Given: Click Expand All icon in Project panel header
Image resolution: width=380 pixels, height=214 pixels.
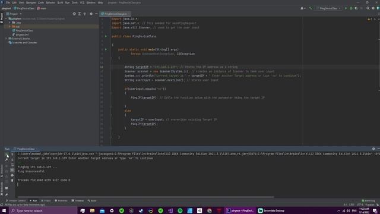Looking at the screenshot, I should (x=79, y=14).
